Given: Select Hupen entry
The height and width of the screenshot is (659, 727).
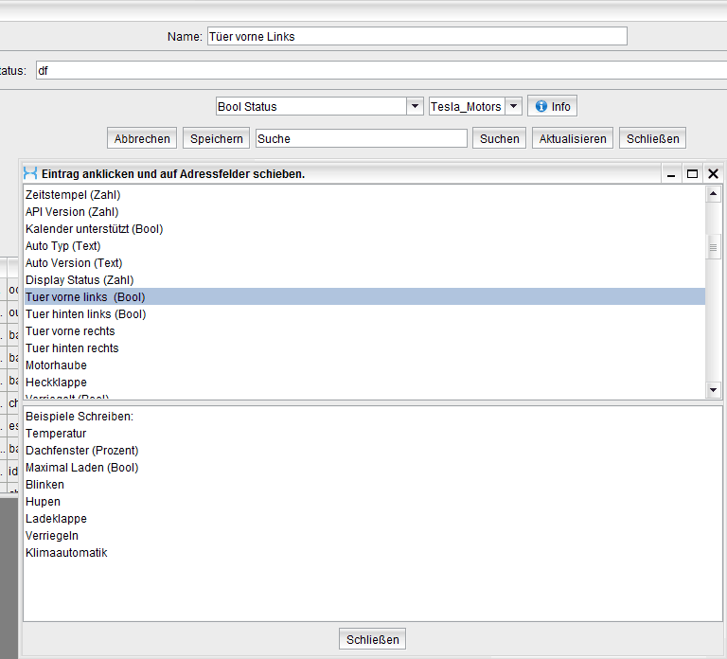Looking at the screenshot, I should click(373, 501).
